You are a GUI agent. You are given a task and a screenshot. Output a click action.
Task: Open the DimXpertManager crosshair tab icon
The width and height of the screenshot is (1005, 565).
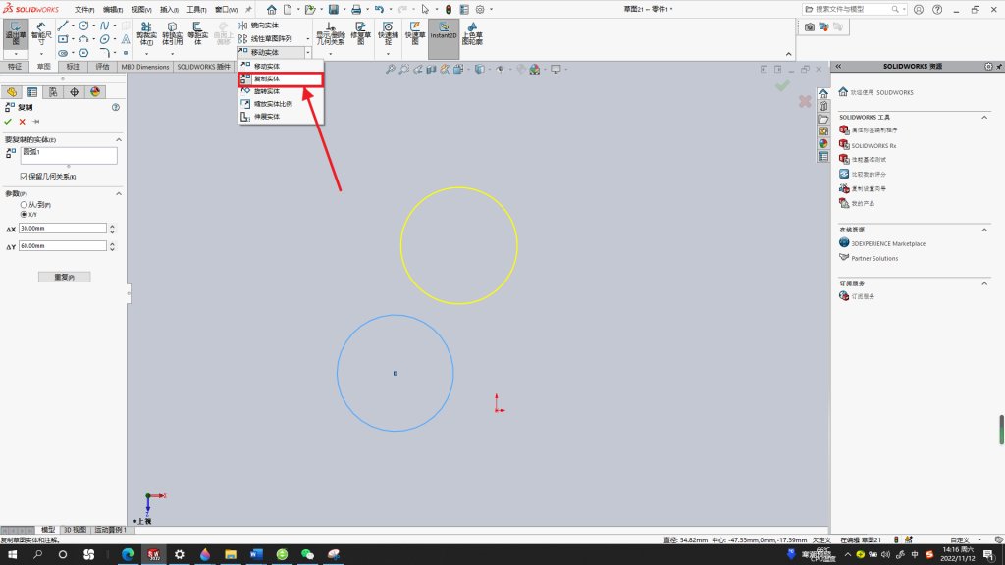75,92
